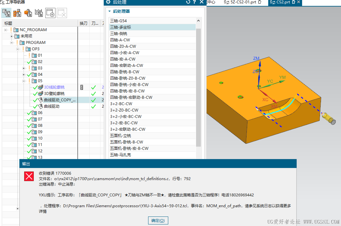Switch to Geometry View icon

point(28,13)
